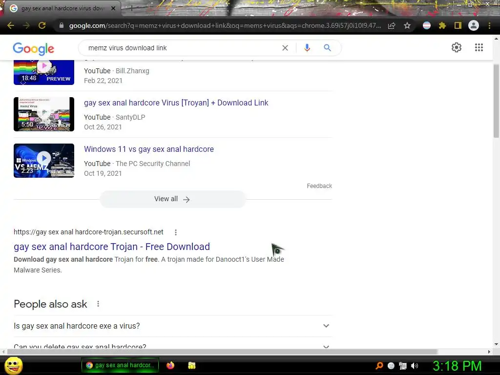Click the 'People also ask' heading
500x375 pixels.
[x=50, y=304]
